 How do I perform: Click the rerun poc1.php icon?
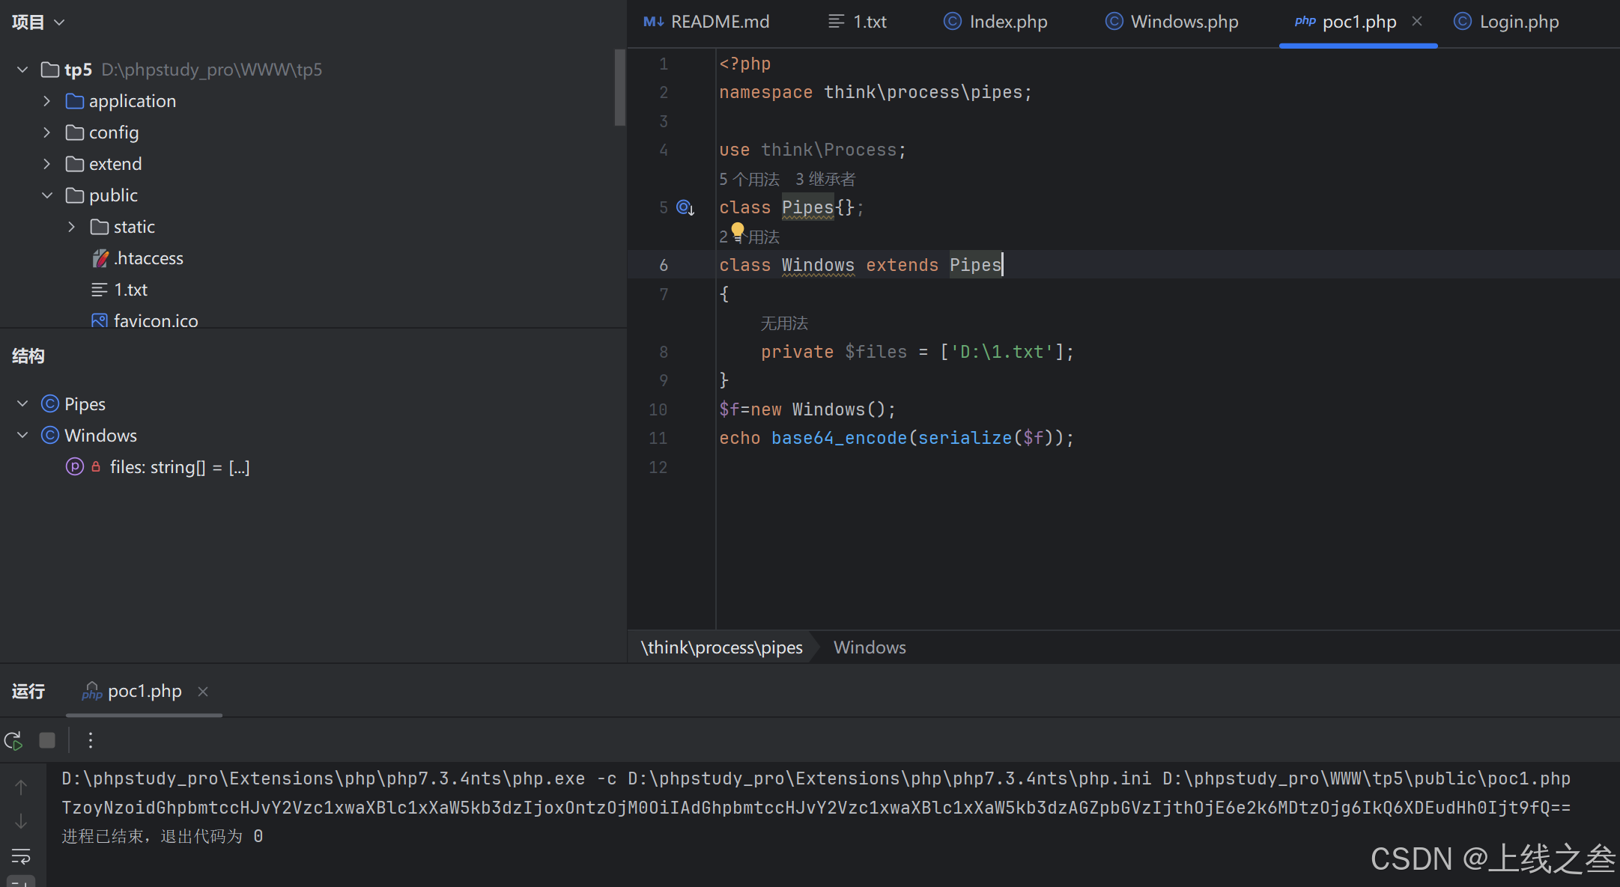coord(13,740)
